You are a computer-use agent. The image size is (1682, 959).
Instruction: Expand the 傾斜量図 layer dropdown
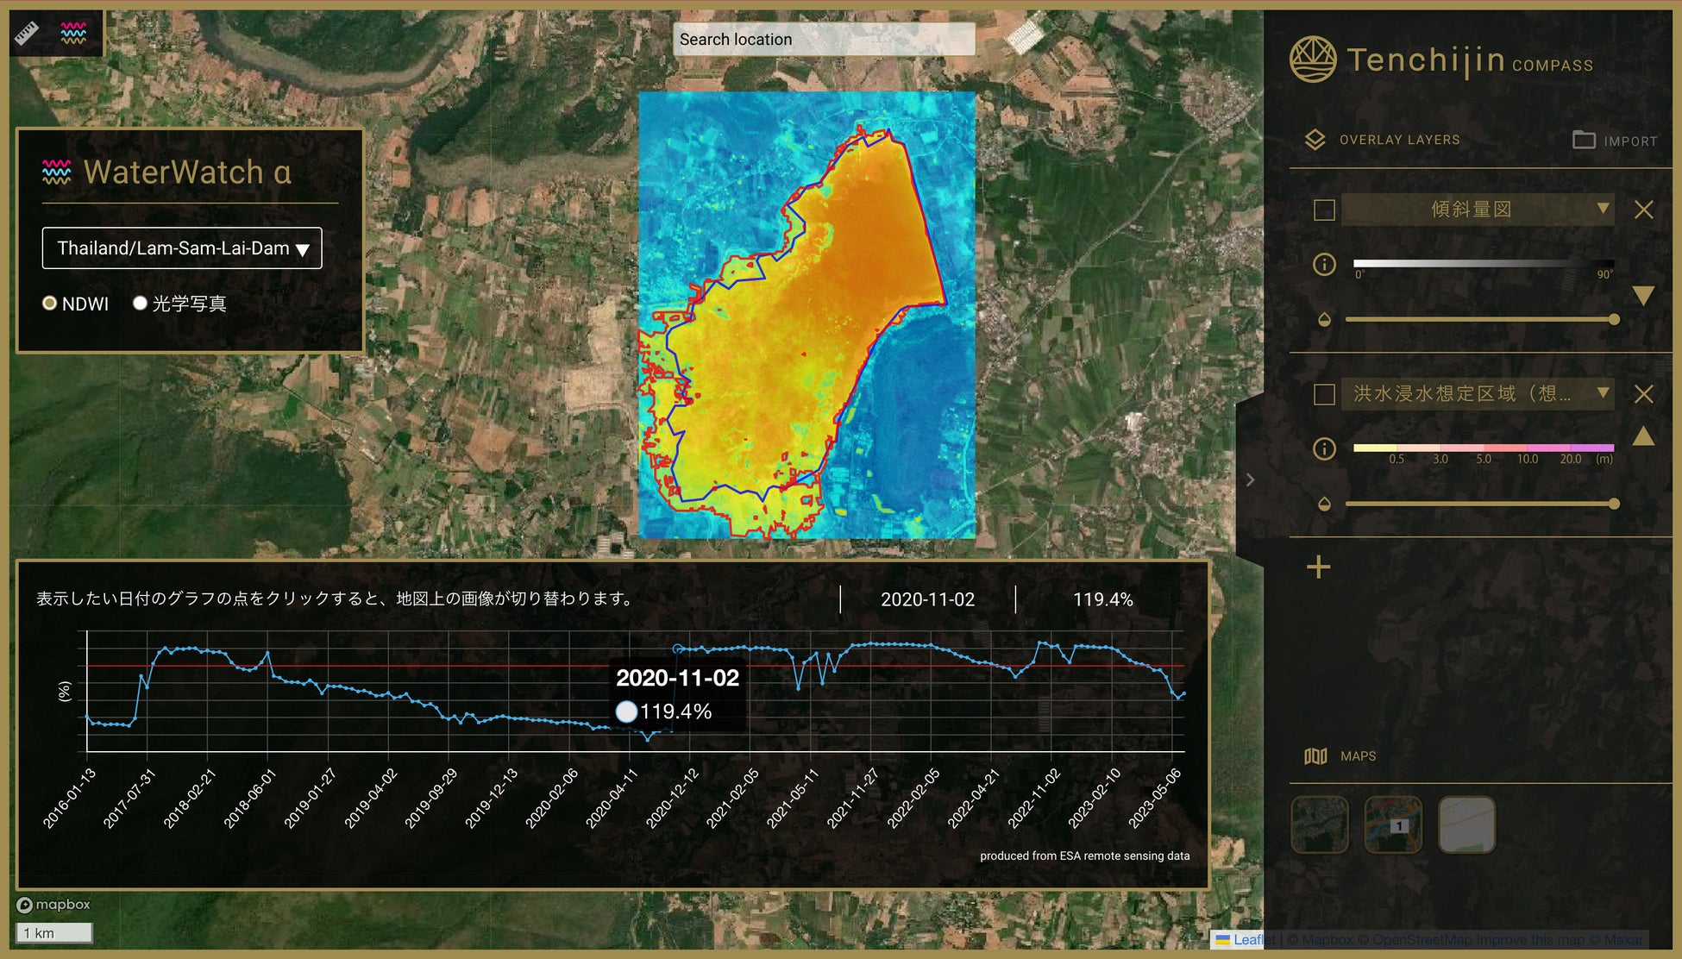[1602, 209]
